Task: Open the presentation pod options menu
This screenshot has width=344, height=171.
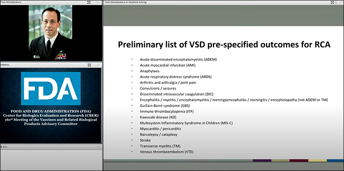Action: (341, 3)
